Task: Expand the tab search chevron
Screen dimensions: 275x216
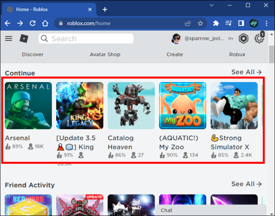Action: tap(212, 5)
